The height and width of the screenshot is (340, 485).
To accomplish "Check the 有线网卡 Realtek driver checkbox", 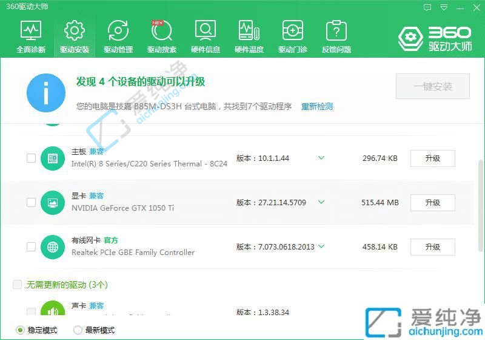I will pos(31,246).
